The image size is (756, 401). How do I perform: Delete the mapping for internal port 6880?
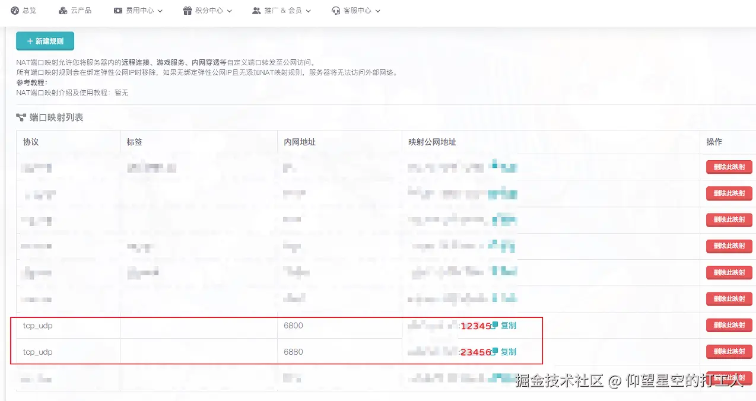click(x=729, y=351)
